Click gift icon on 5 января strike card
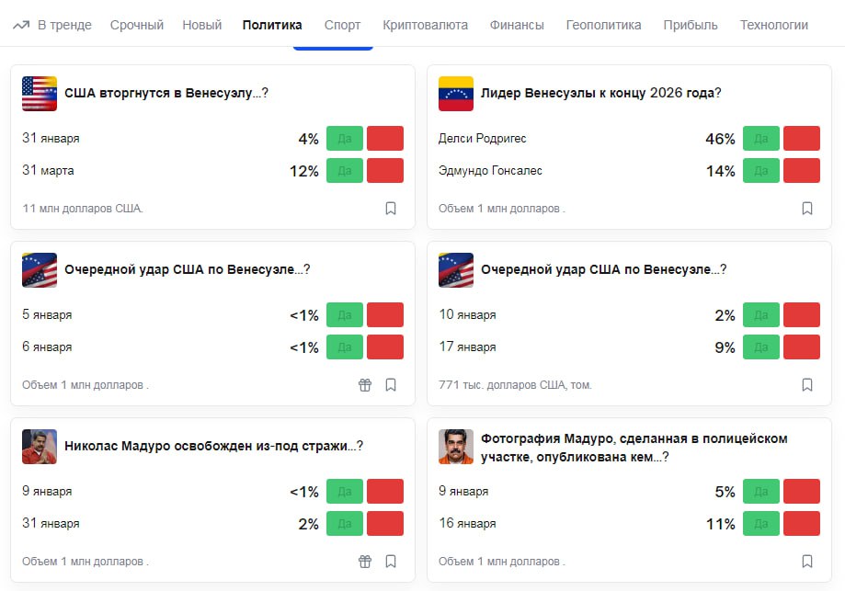 pyautogui.click(x=365, y=385)
